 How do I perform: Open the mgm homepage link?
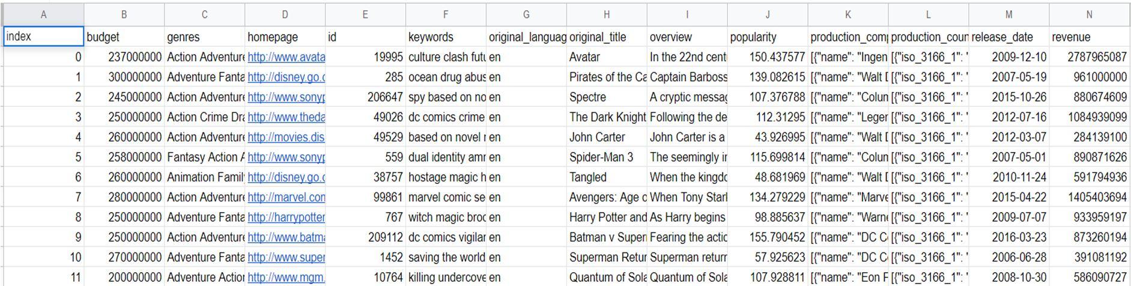pyautogui.click(x=286, y=277)
